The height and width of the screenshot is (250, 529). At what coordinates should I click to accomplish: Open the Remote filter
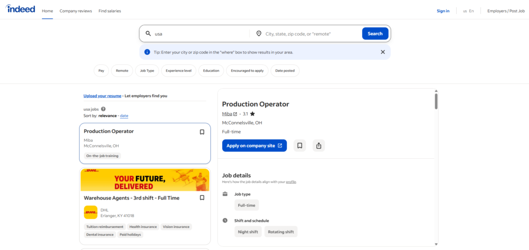click(122, 71)
